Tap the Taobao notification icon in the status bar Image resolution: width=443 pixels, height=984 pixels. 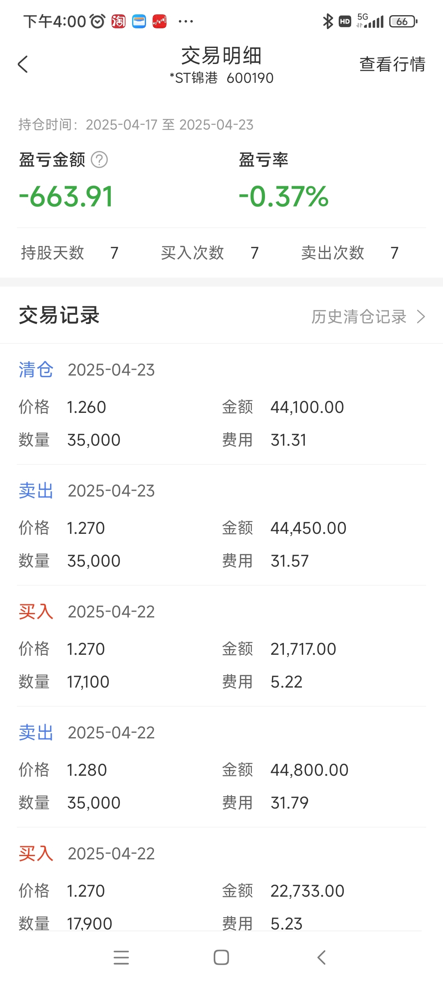(119, 21)
